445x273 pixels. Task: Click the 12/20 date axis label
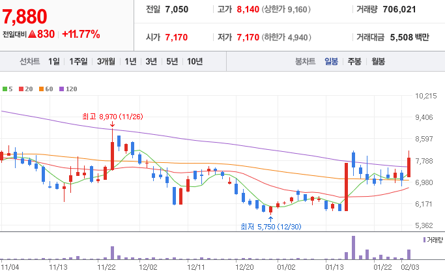[244, 267]
